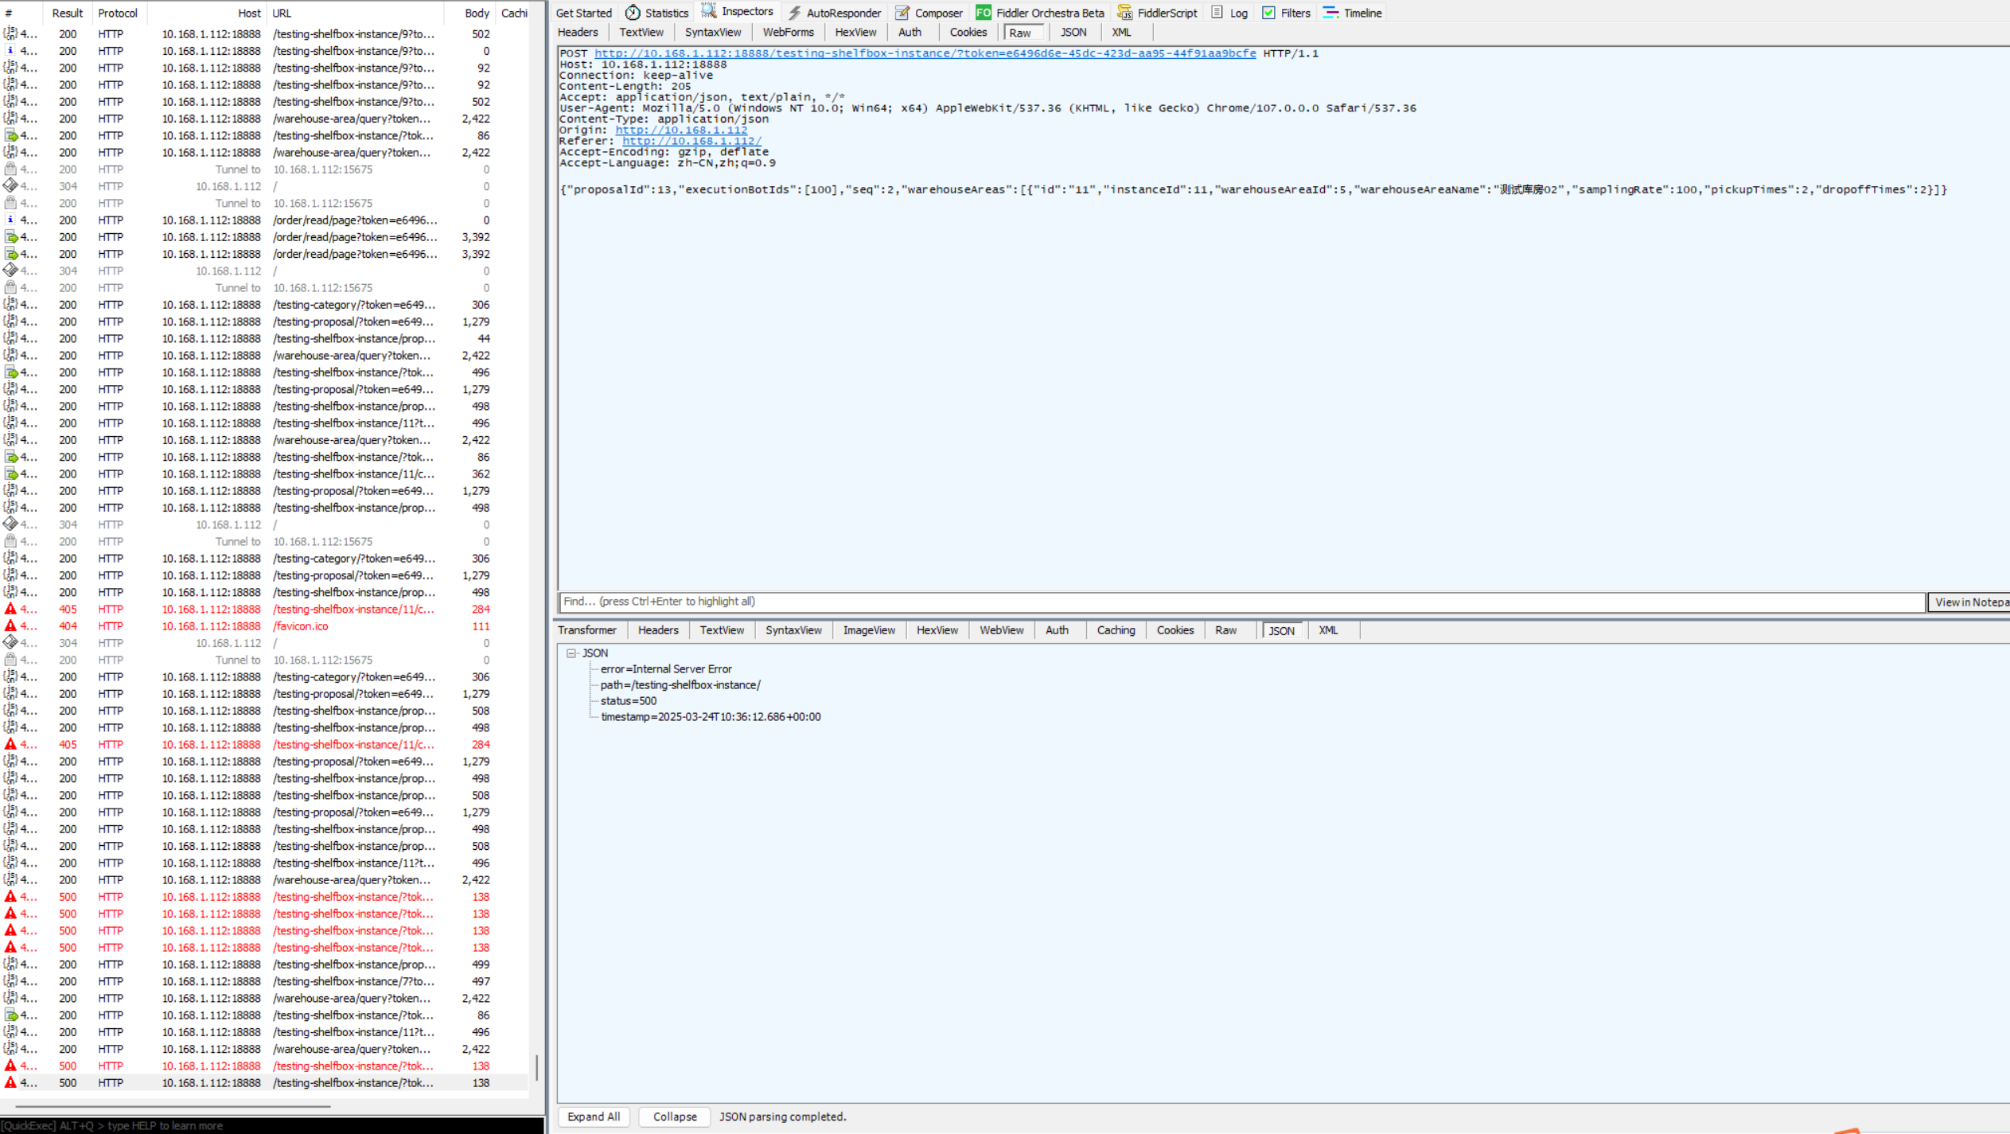Select first /testing-category/ session URL
The width and height of the screenshot is (2010, 1134).
(354, 305)
